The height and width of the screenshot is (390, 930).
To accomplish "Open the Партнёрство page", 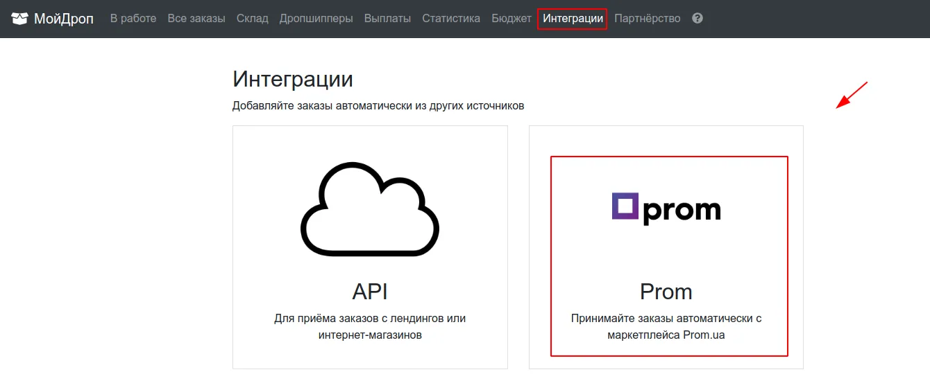I will (648, 19).
